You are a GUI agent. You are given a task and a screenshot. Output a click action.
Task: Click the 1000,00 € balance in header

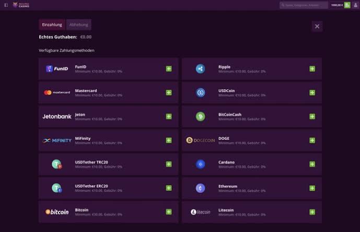tap(337, 5)
